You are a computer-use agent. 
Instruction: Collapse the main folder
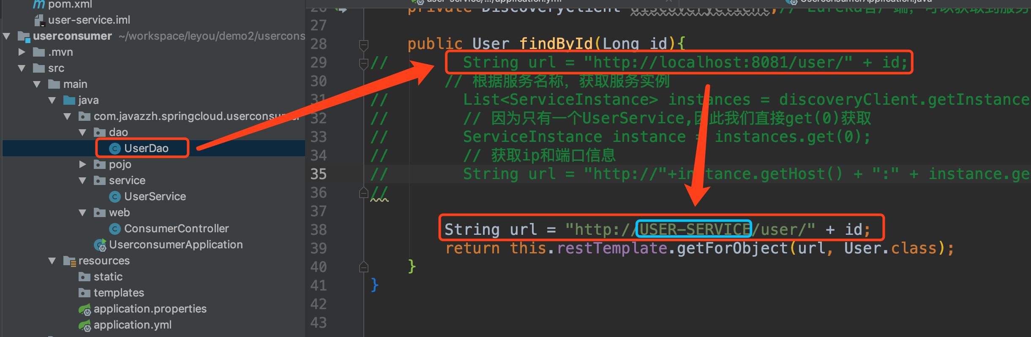pos(37,84)
